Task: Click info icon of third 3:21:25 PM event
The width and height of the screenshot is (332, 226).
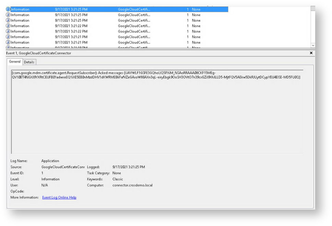Action: [x=8, y=21]
